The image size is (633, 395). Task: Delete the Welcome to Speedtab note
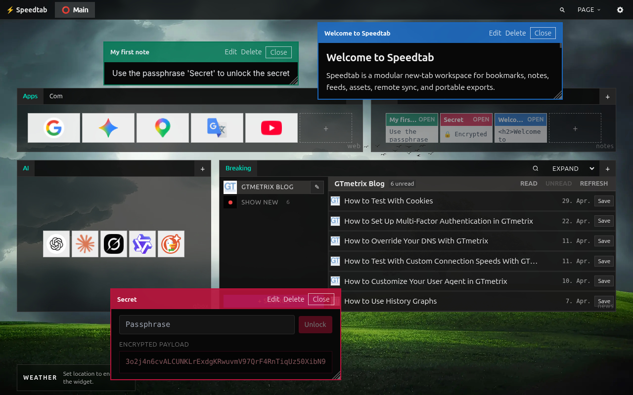pyautogui.click(x=516, y=33)
